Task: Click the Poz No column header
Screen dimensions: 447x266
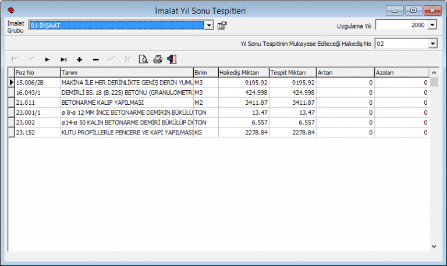Action: tap(37, 73)
